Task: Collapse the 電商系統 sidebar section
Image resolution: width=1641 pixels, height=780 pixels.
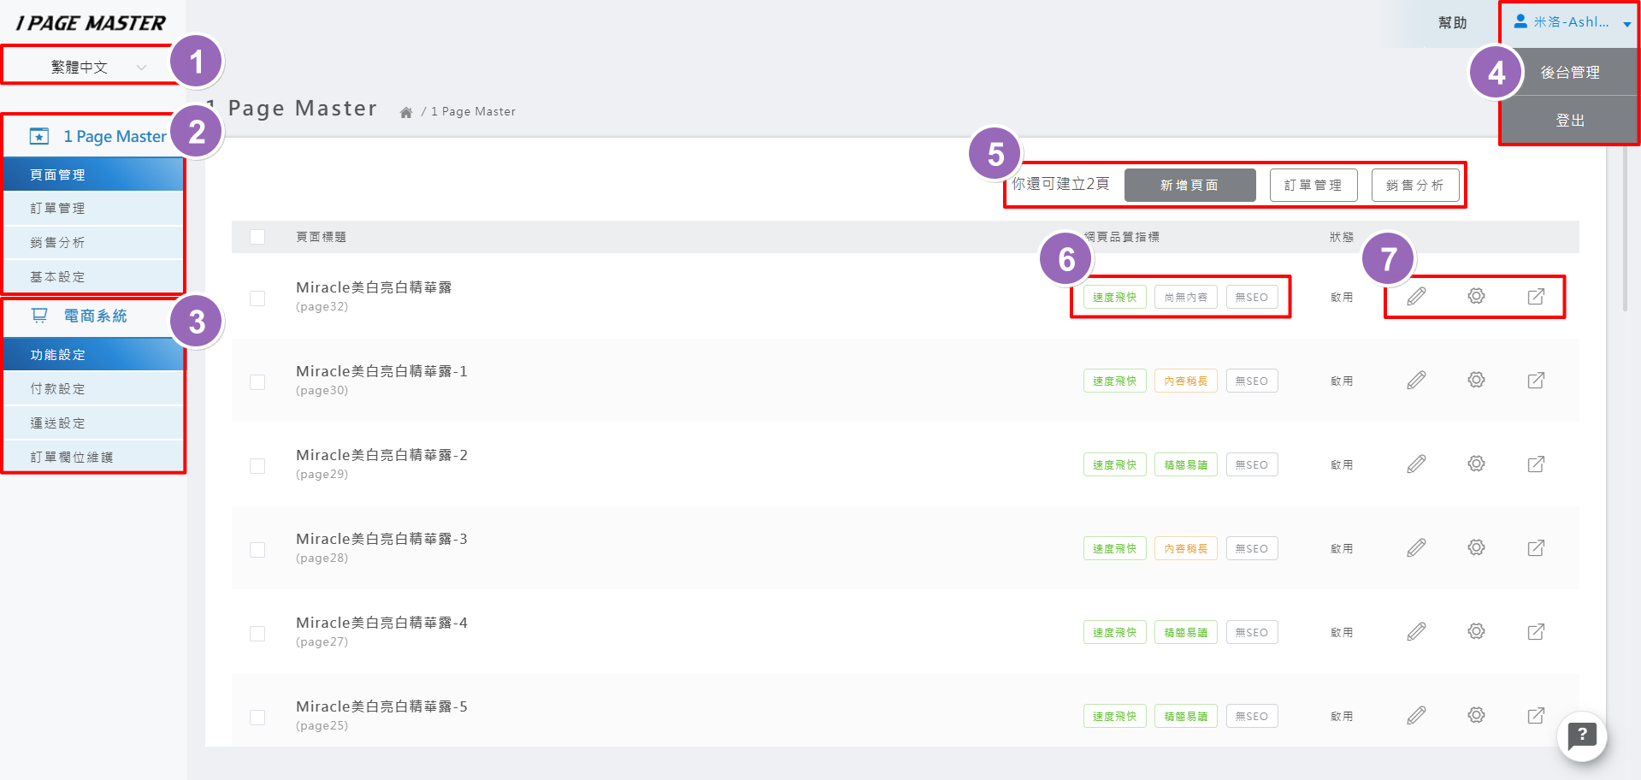Action: pos(95,316)
